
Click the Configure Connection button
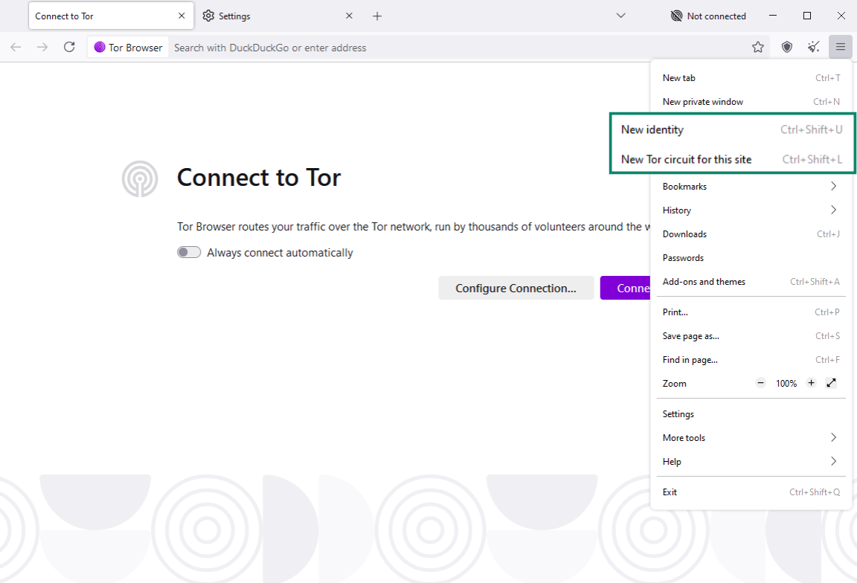tap(516, 288)
